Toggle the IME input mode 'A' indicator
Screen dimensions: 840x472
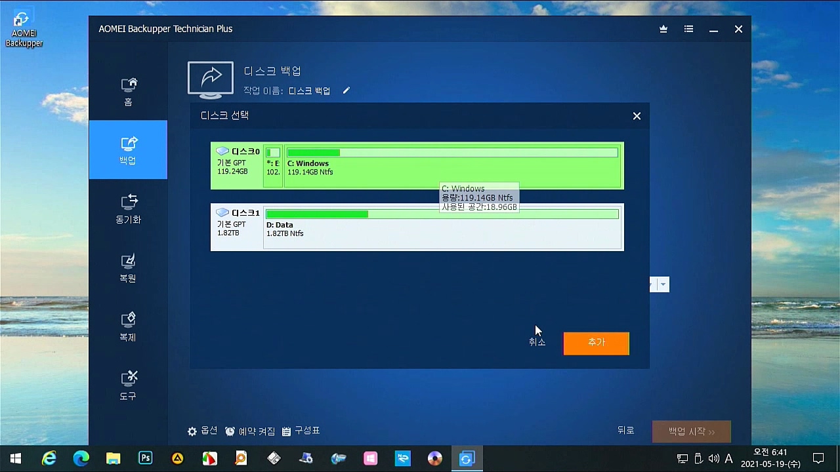(x=728, y=458)
